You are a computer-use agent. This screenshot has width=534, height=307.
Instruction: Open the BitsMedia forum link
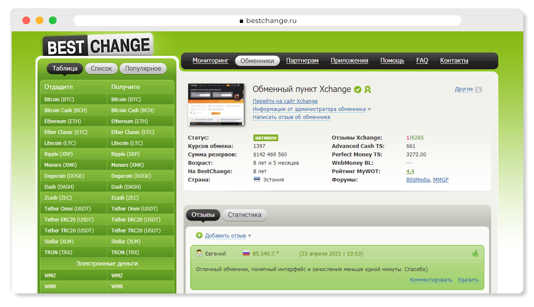418,180
